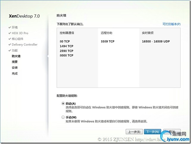Image resolution: width=191 pixels, height=144 pixels.
Task: Go to the 环境 step in sidebar
Action: click(15, 27)
